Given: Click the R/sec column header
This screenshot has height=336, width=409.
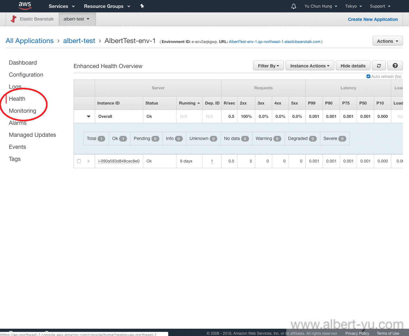Looking at the screenshot, I should pos(229,103).
